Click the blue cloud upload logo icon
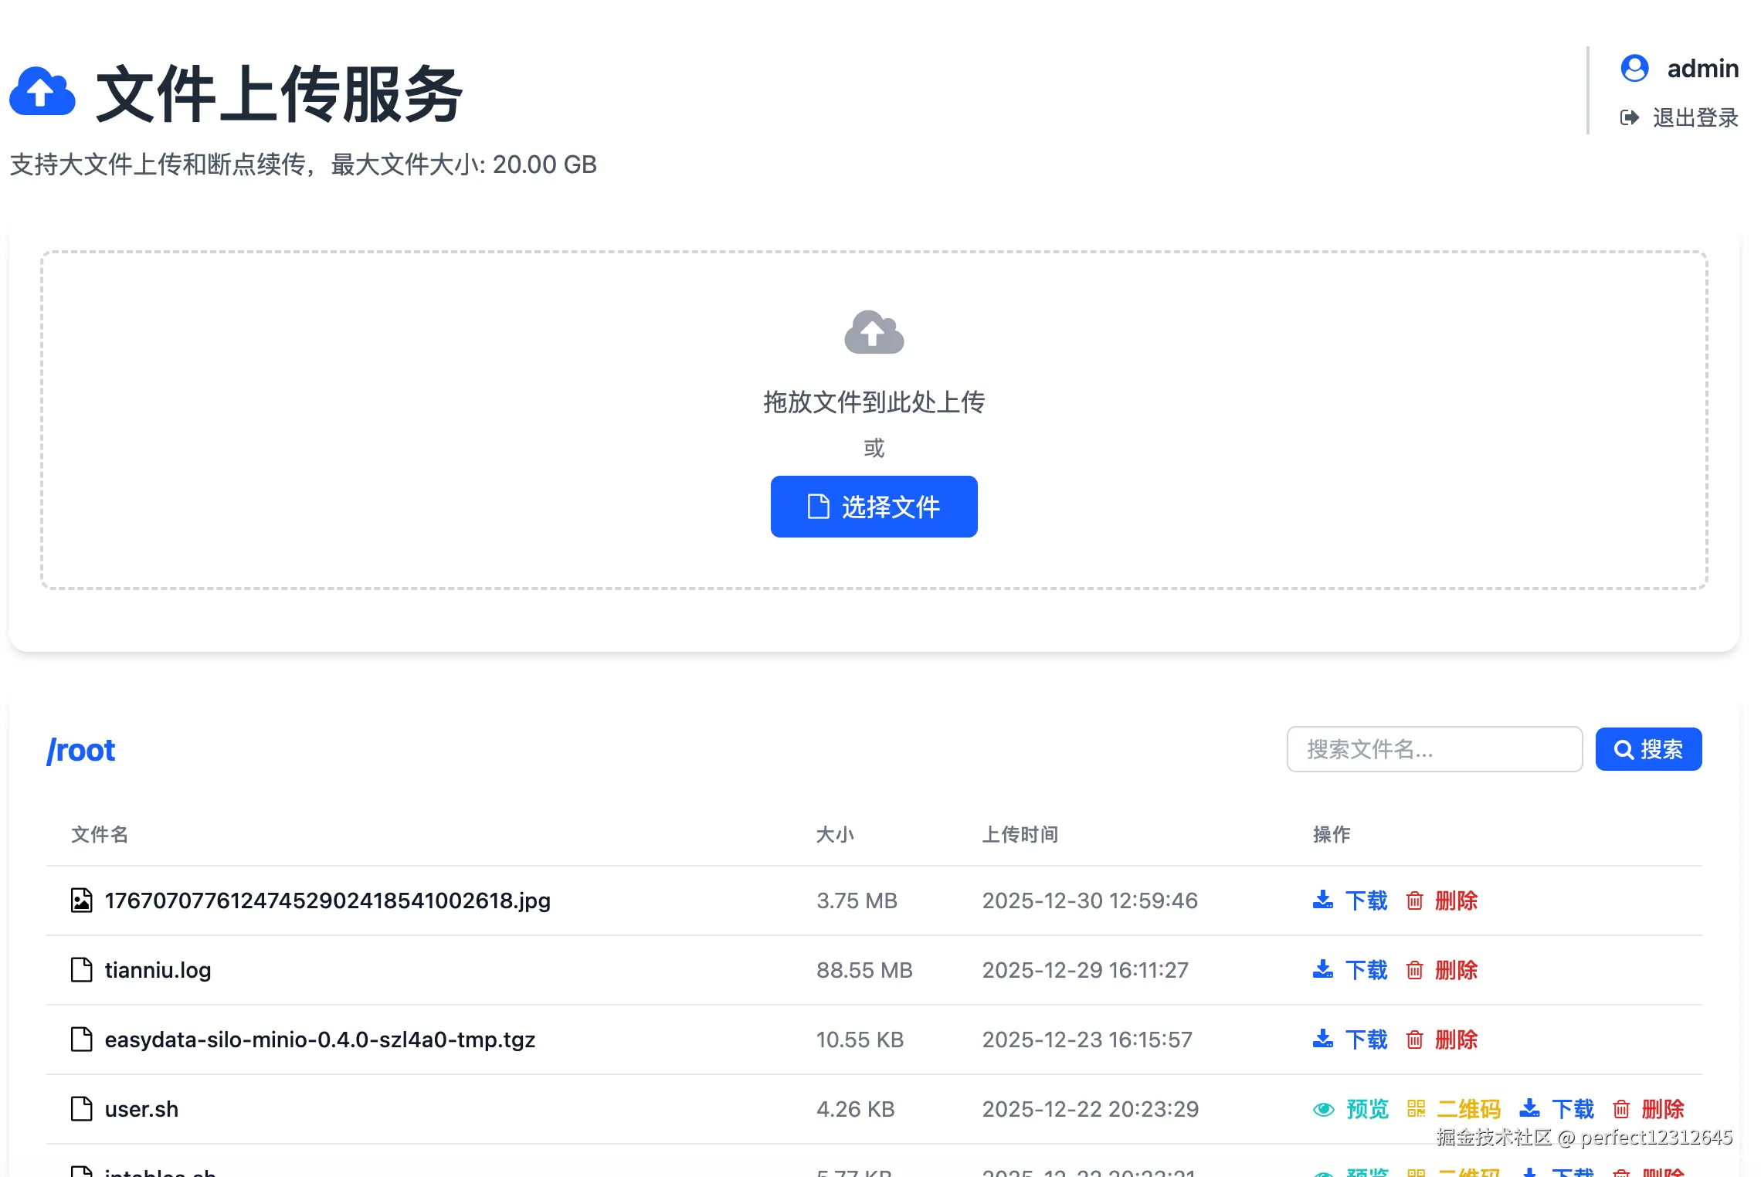This screenshot has height=1177, width=1761. coord(42,93)
